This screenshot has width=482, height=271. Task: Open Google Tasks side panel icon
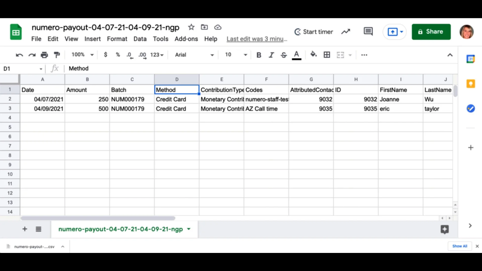tap(471, 108)
